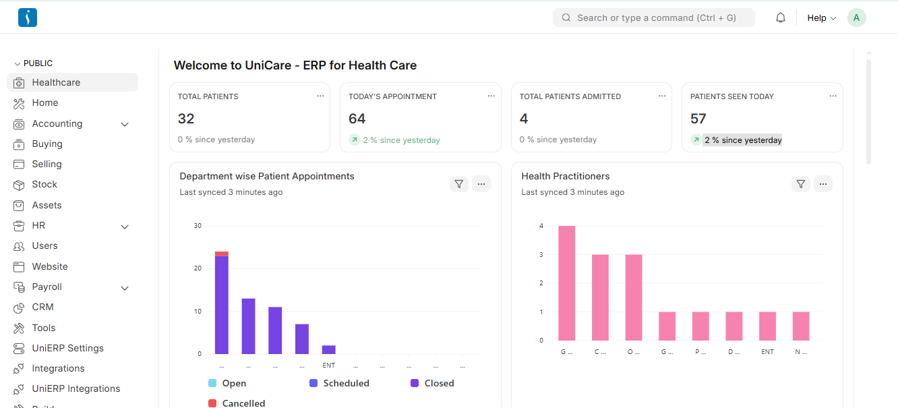The image size is (898, 408).
Task: Open the notifications bell
Action: tap(781, 18)
